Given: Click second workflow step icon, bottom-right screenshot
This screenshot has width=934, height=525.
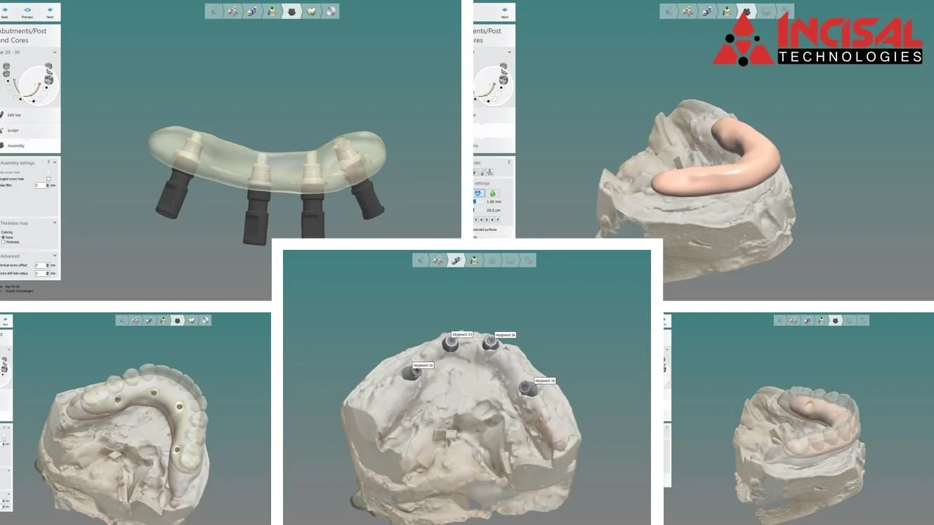Looking at the screenshot, I should coord(794,320).
